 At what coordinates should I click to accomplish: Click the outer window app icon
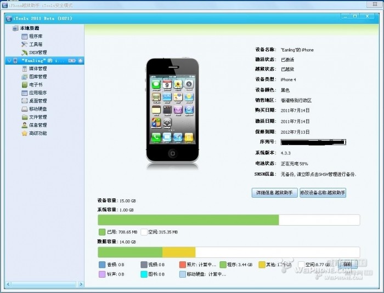coord(4,5)
